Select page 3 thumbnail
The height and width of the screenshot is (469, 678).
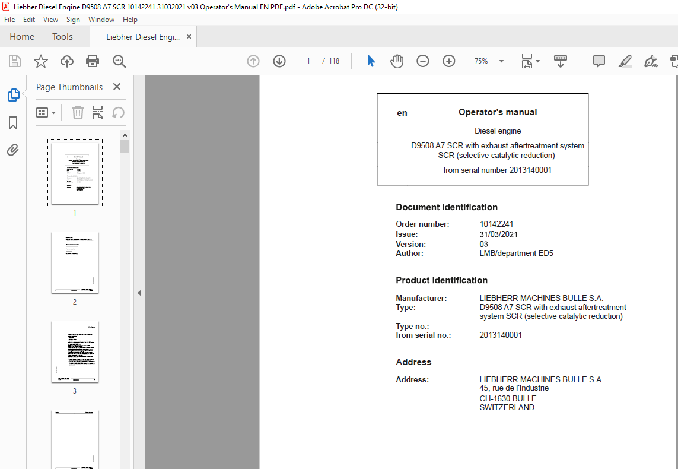click(x=75, y=351)
